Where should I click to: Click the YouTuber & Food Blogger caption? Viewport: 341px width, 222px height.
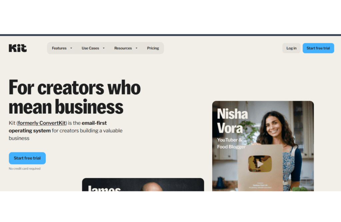click(x=231, y=143)
